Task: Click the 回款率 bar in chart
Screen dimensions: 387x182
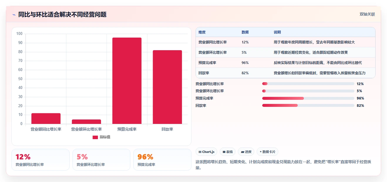Action: point(167,87)
